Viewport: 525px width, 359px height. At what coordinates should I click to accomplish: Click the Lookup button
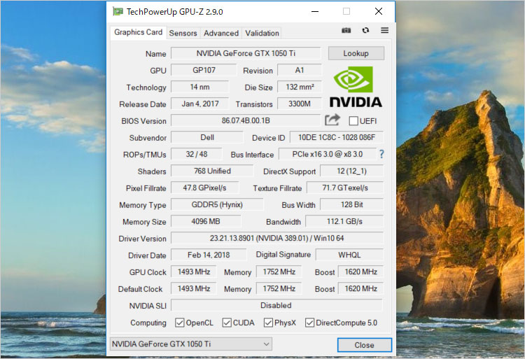356,53
